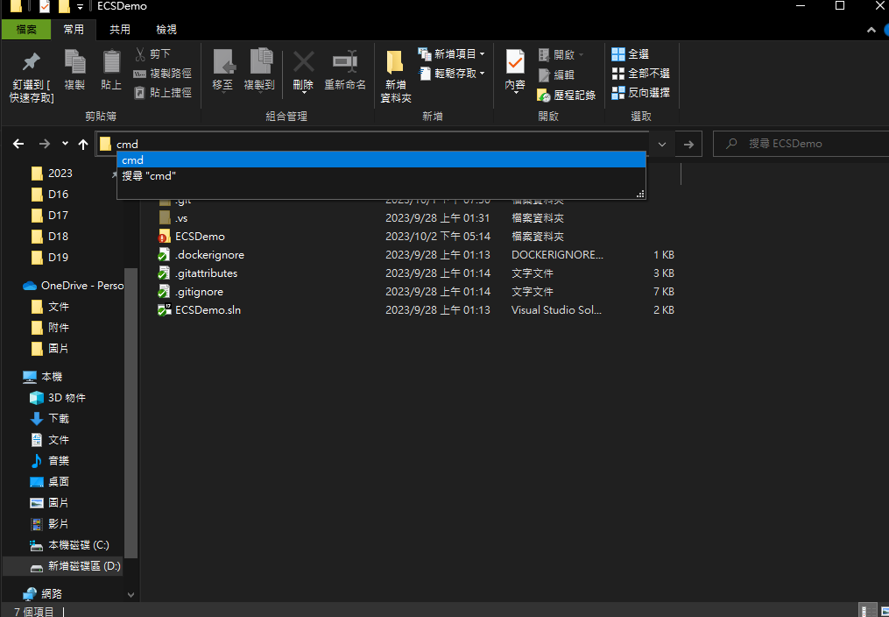Viewport: 889px width, 617px height.
Task: Choose Copy path (複製路徑)
Action: (x=163, y=73)
